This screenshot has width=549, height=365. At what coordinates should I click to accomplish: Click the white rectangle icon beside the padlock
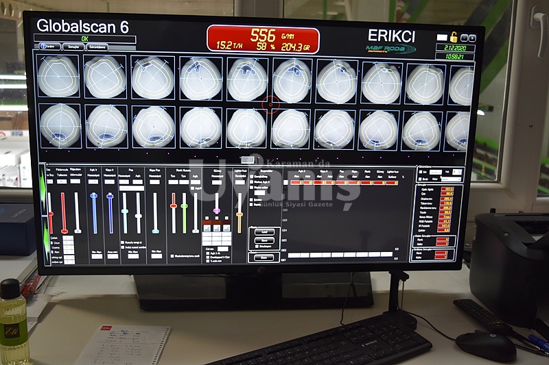click(x=442, y=38)
